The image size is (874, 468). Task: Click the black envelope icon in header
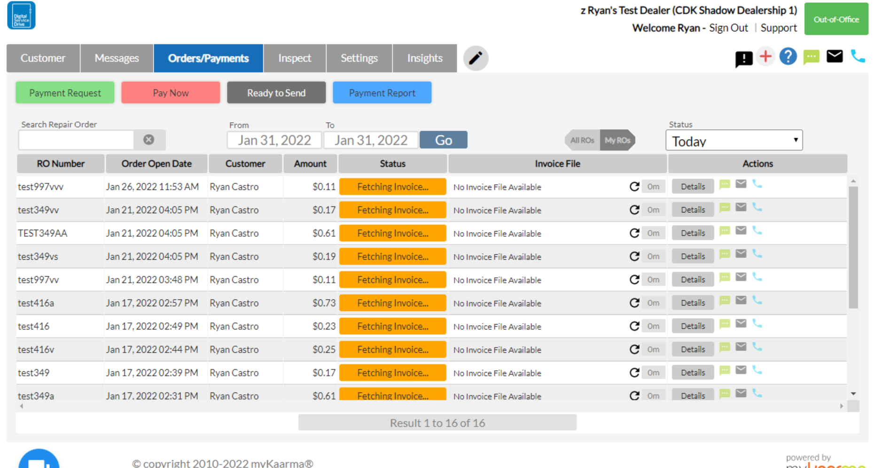pos(835,56)
